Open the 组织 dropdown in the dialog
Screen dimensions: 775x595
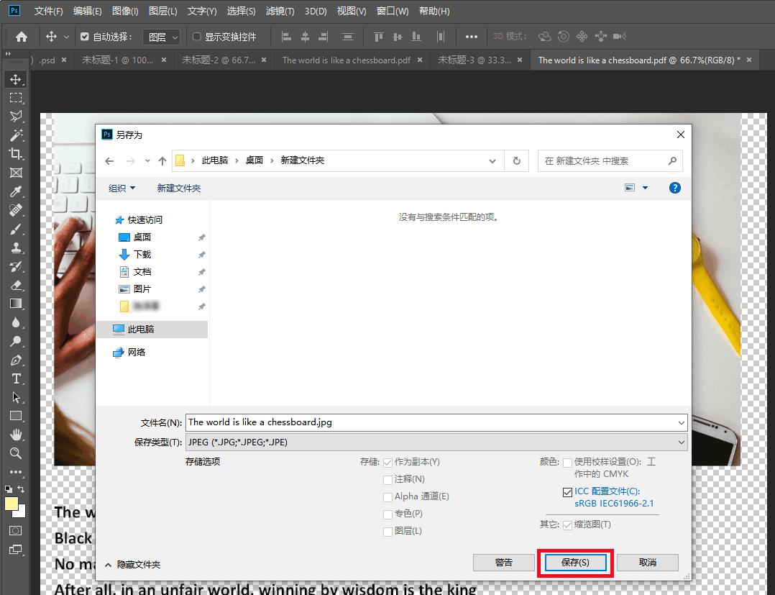tap(121, 188)
